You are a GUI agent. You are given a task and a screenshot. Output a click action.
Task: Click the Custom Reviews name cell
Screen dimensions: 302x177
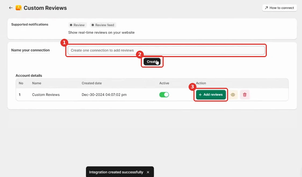(46, 95)
